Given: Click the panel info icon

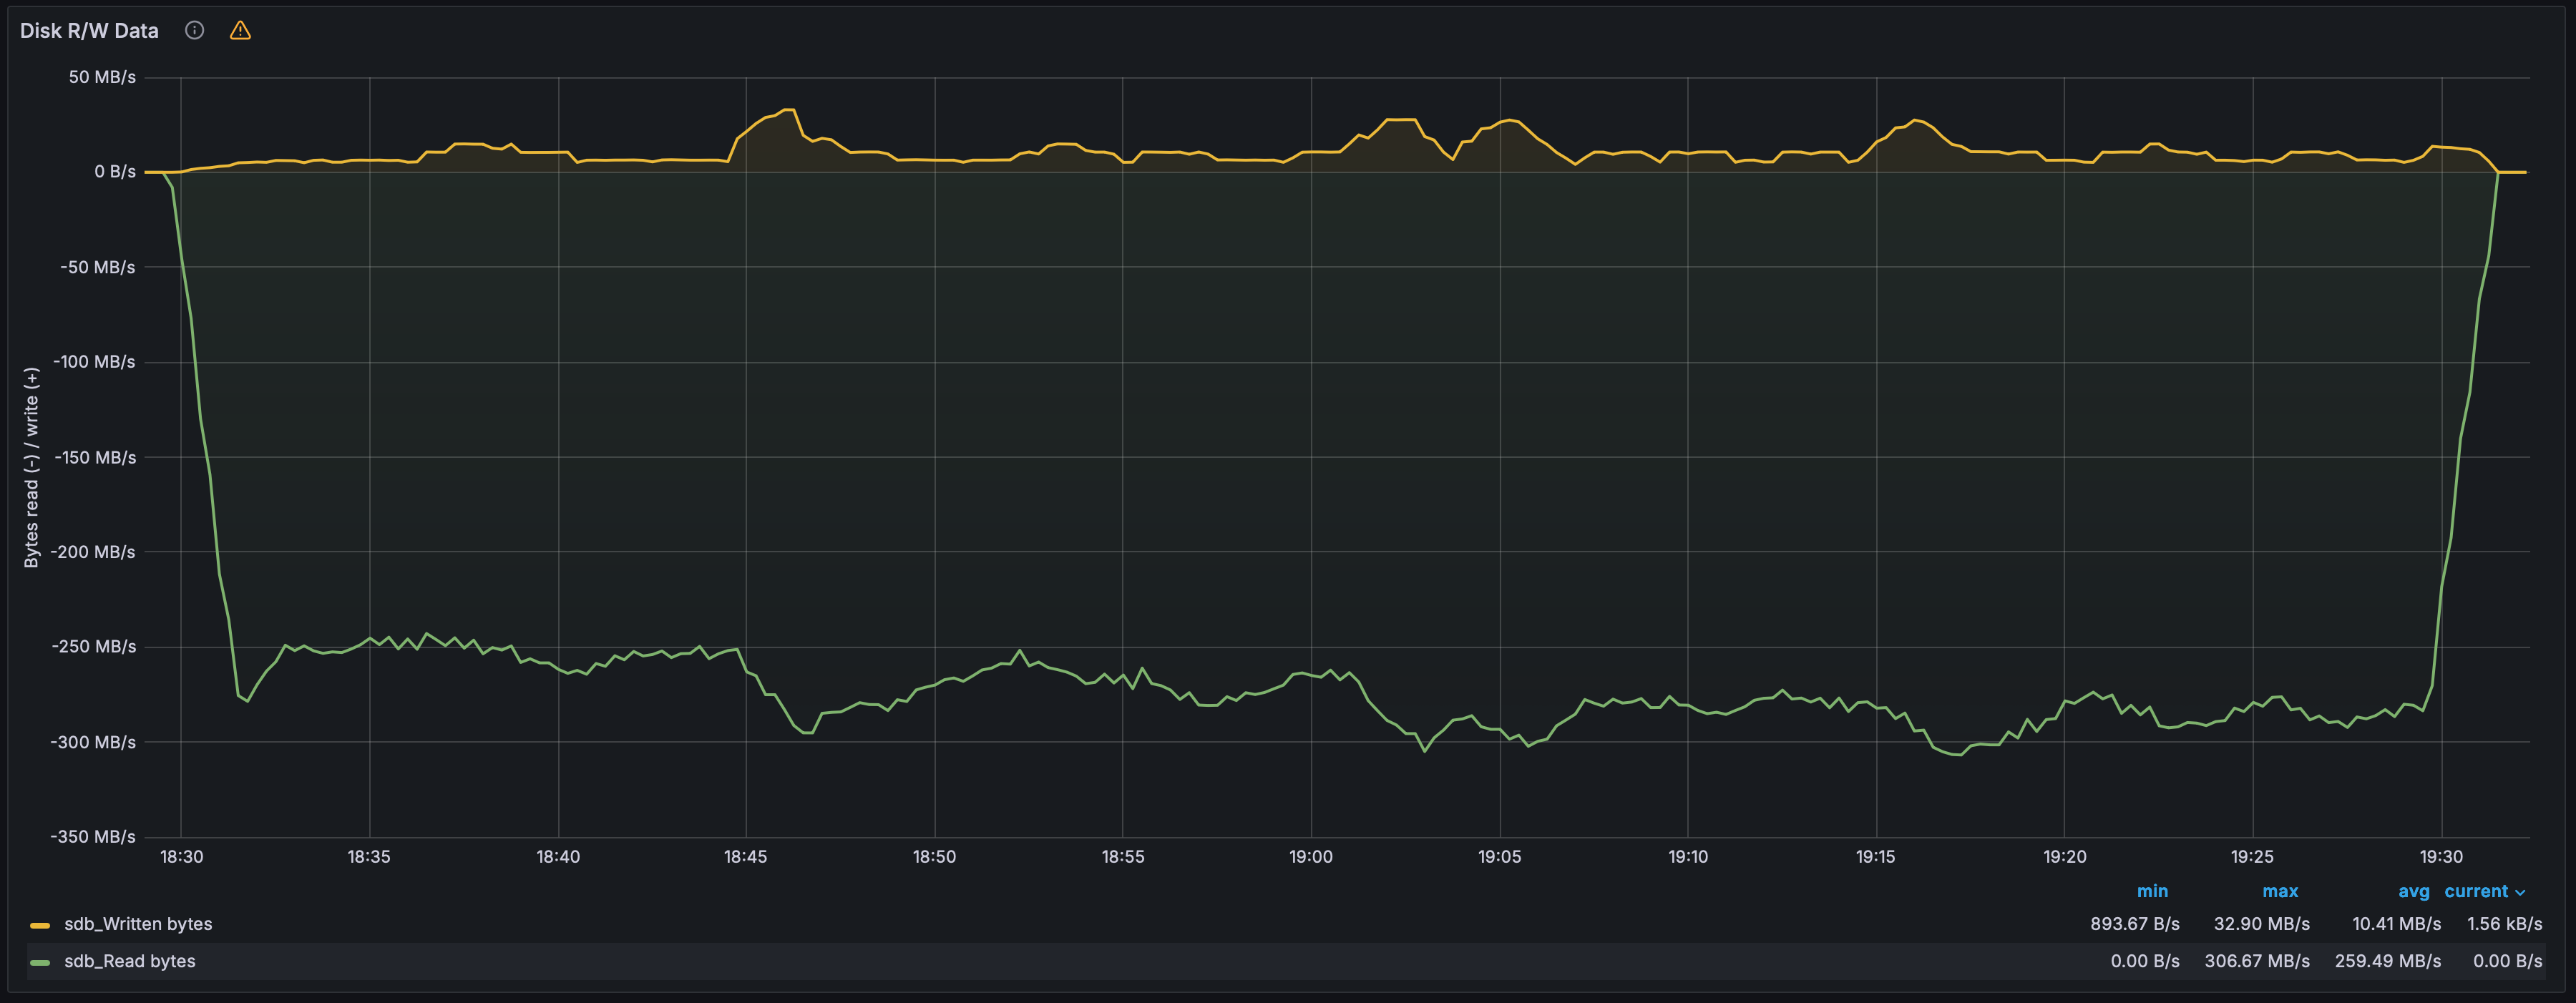Looking at the screenshot, I should (195, 30).
